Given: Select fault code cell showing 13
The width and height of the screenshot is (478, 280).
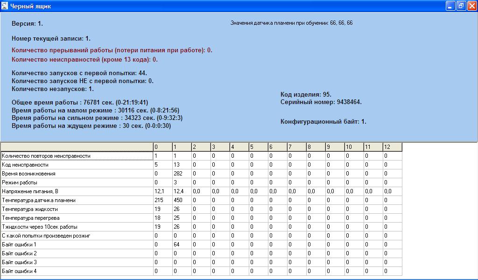Looking at the screenshot, I should (x=182, y=165).
